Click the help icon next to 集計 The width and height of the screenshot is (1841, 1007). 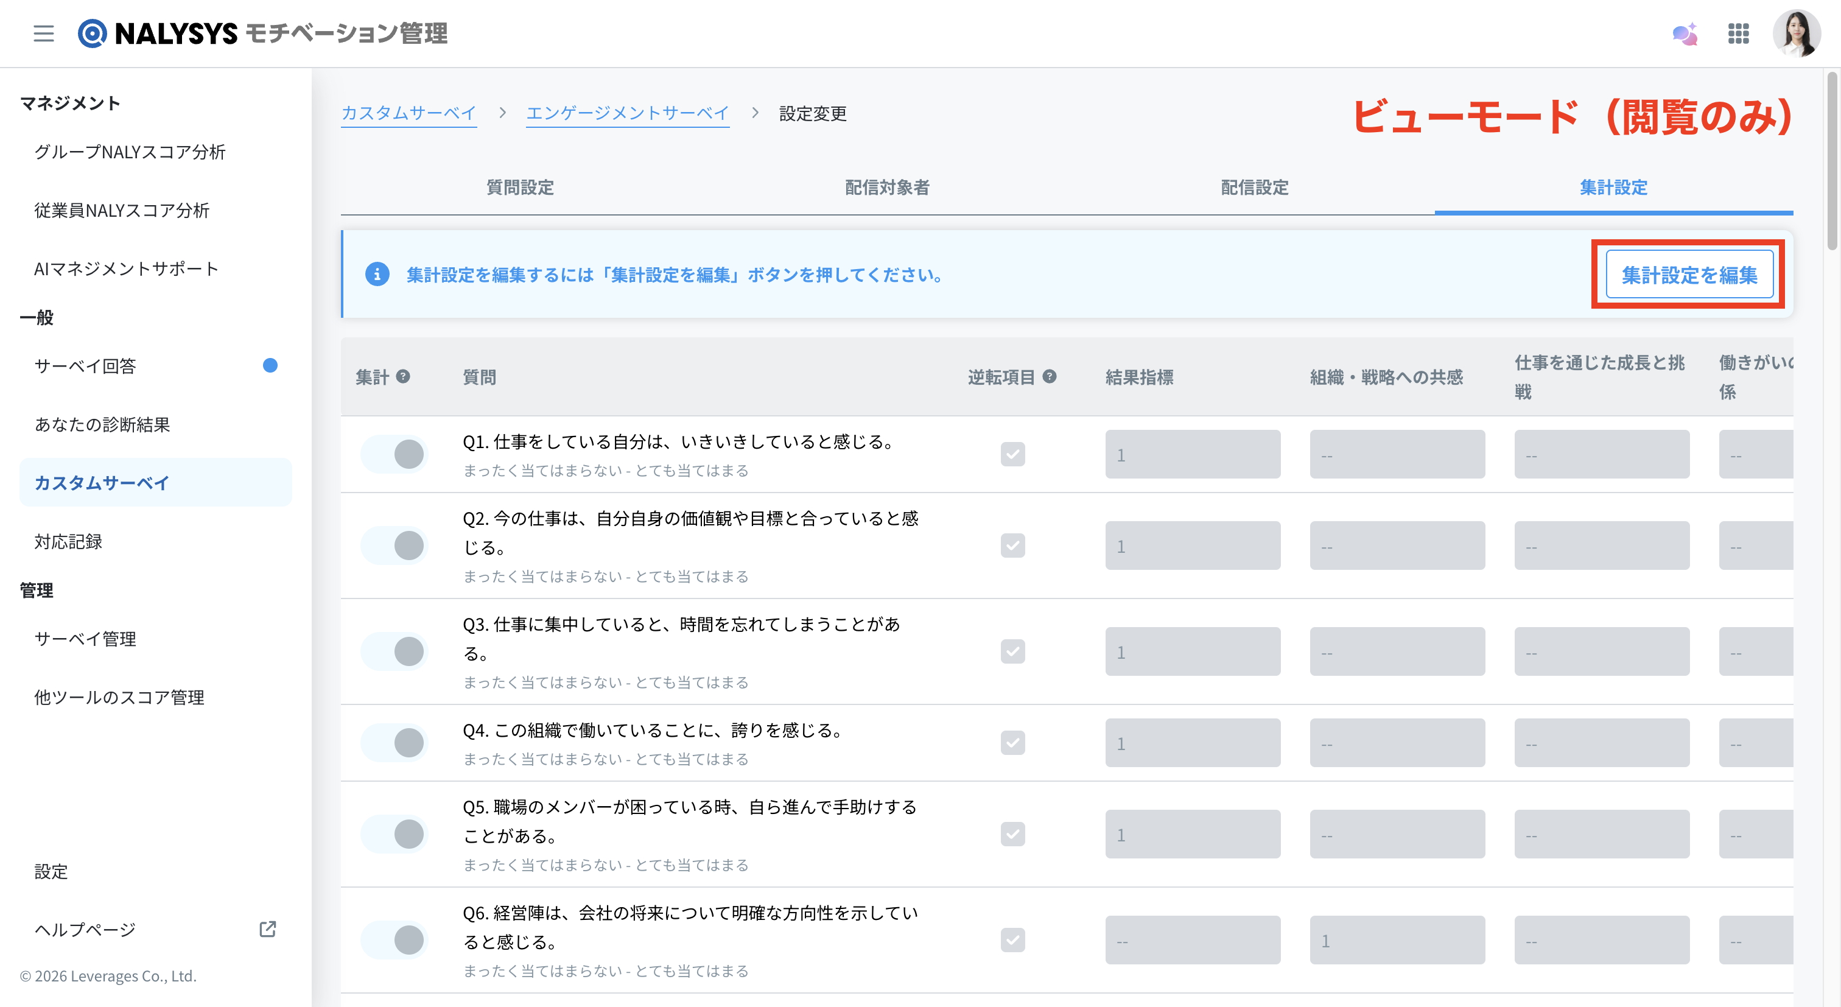point(403,377)
